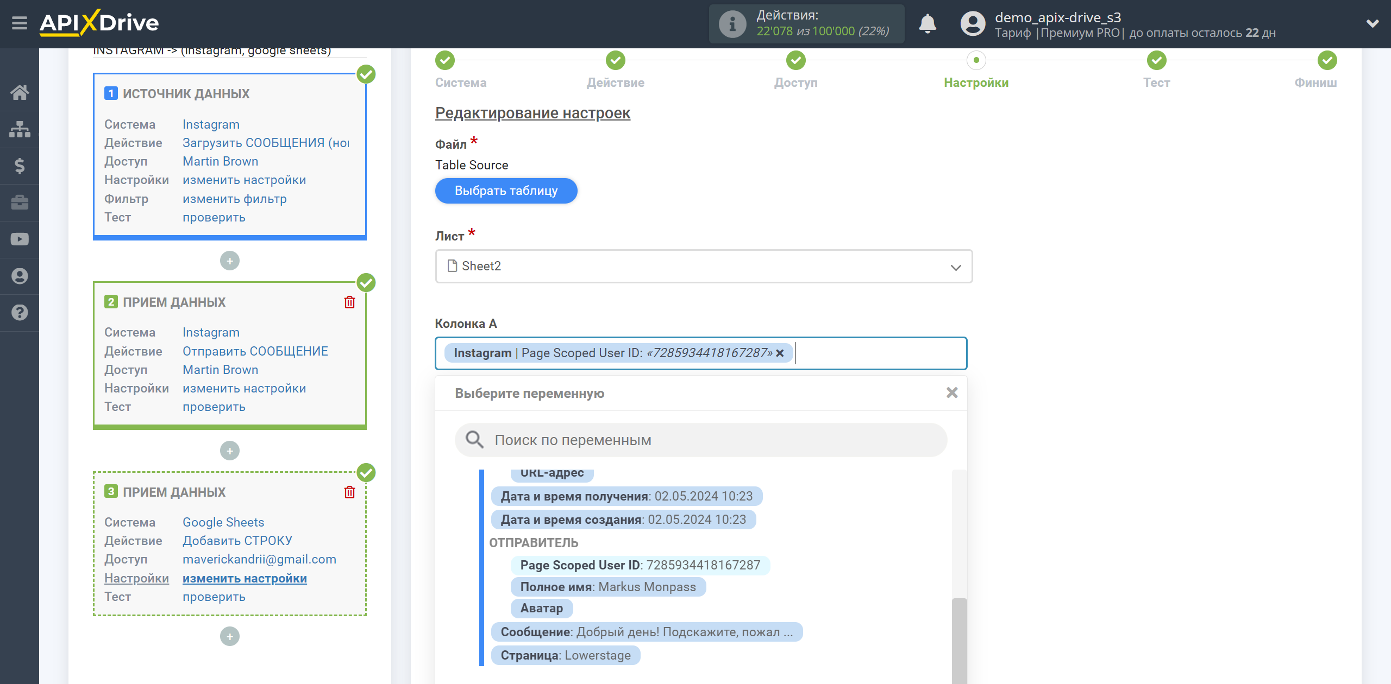The height and width of the screenshot is (684, 1391).
Task: Delete the Google Sheets data receiver block 3
Action: point(349,492)
